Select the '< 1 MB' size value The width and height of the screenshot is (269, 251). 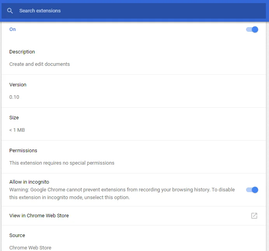pyautogui.click(x=17, y=130)
